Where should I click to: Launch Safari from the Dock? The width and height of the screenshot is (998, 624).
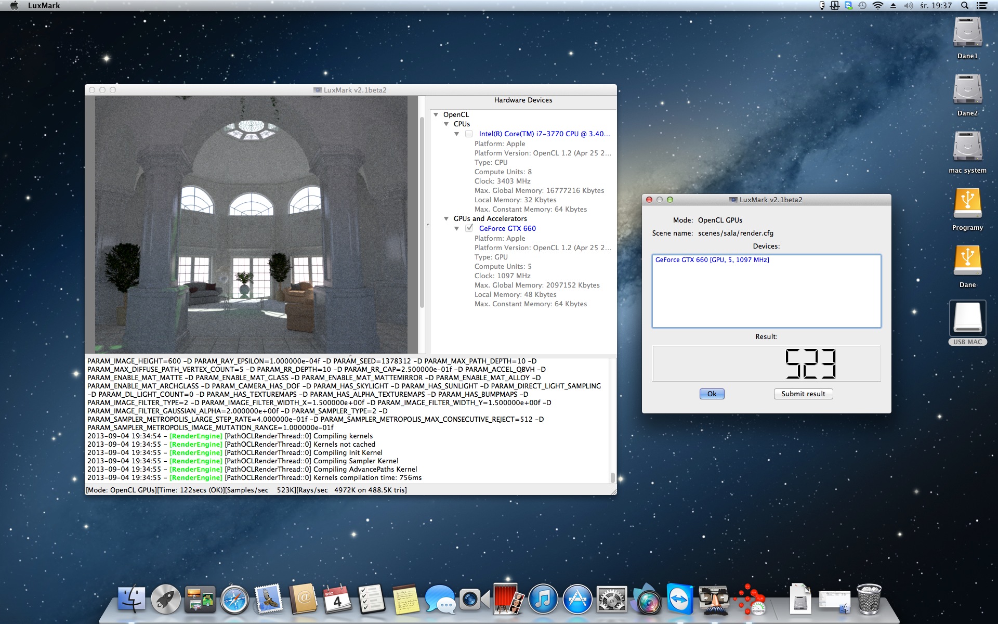234,600
